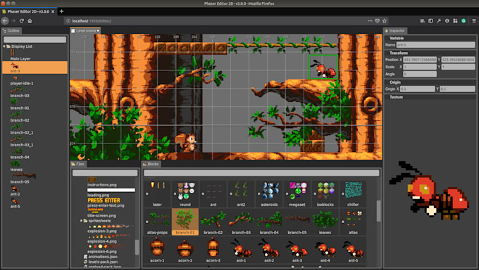This screenshot has width=479, height=270.
Task: Pick the ant-5 sprite block
Action: click(353, 250)
